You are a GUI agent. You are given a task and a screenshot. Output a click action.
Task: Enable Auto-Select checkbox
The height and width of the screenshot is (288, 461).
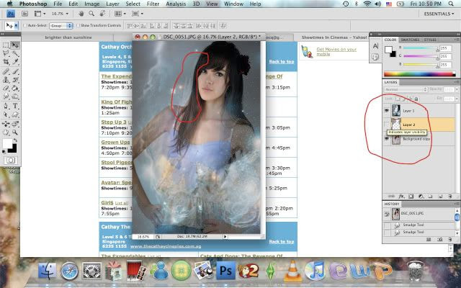(25, 26)
